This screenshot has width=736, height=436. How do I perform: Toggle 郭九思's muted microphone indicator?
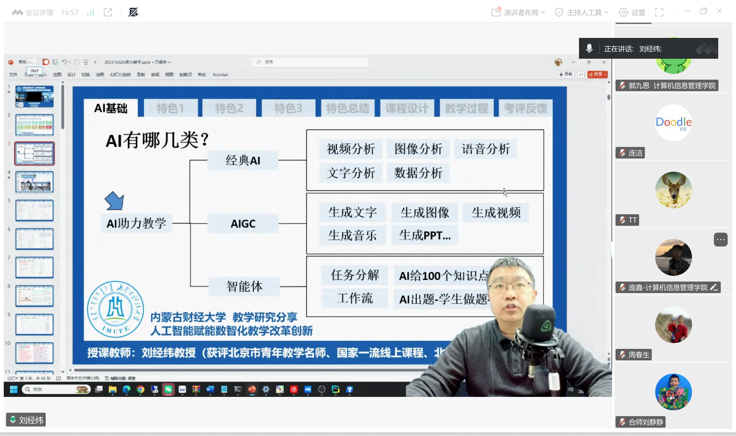622,86
